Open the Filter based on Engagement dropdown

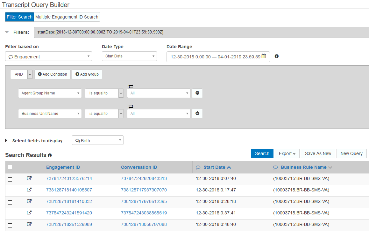click(48, 56)
